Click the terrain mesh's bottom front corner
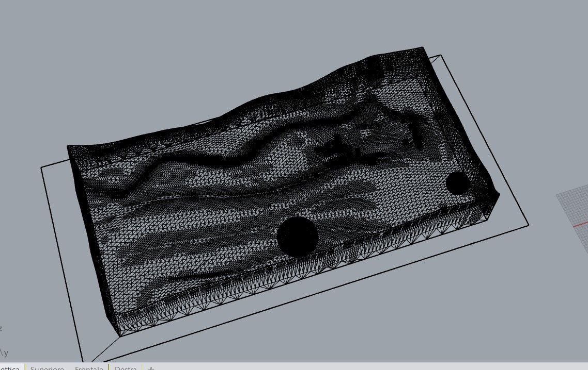 point(119,335)
